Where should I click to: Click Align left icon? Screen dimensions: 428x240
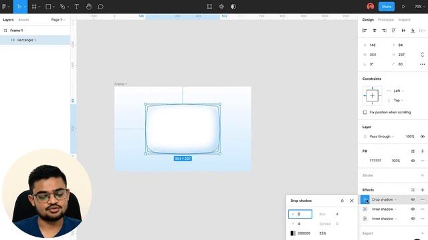364,31
